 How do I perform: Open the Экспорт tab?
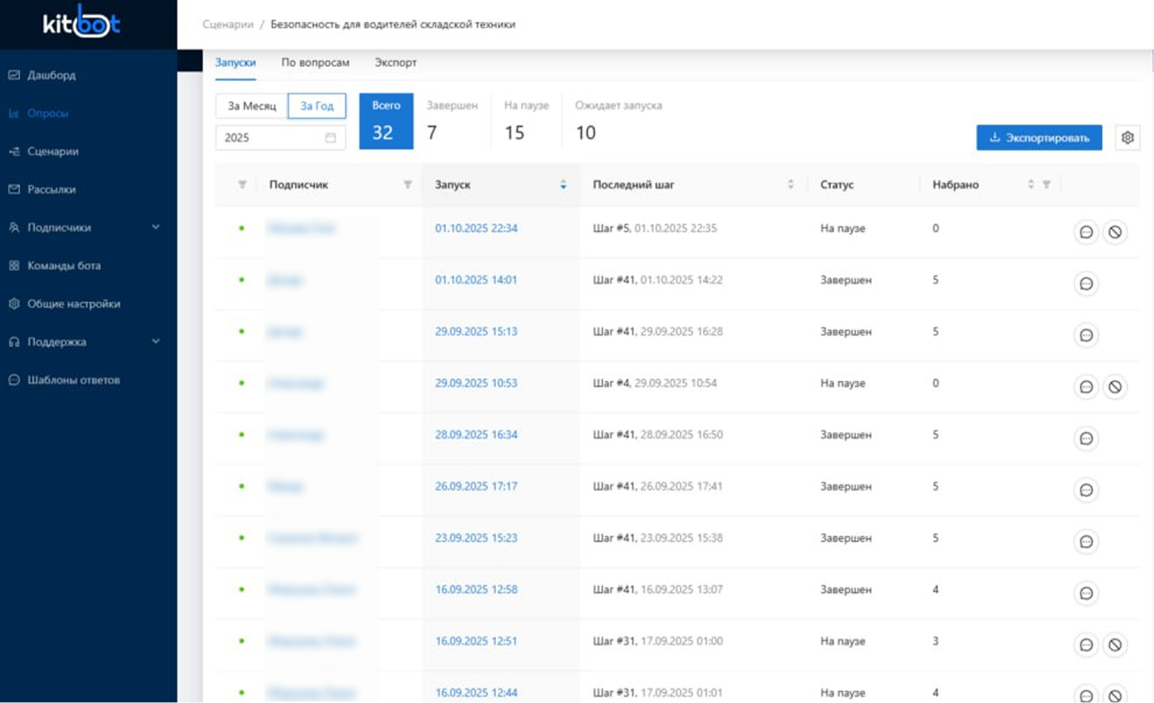click(395, 62)
